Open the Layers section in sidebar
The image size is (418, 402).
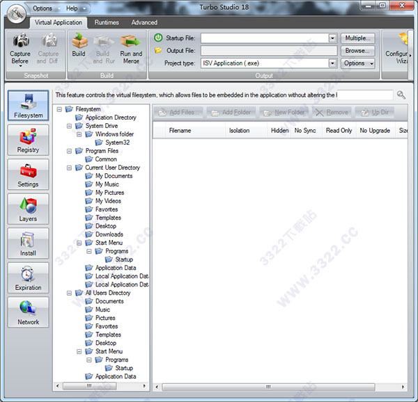pos(29,209)
